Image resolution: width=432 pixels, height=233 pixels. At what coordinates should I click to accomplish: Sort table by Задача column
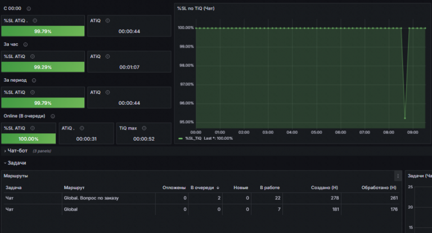tap(13, 188)
